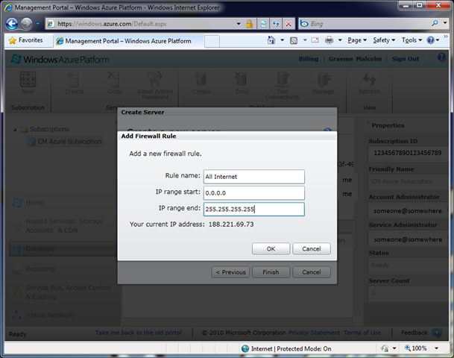Click the Rule name text field
The width and height of the screenshot is (454, 358).
coord(254,177)
